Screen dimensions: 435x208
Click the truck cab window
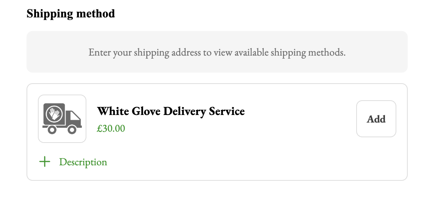tap(74, 116)
